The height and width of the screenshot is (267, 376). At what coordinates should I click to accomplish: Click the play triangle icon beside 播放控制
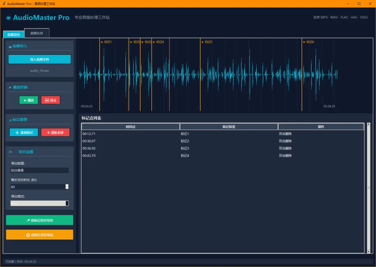pos(10,87)
